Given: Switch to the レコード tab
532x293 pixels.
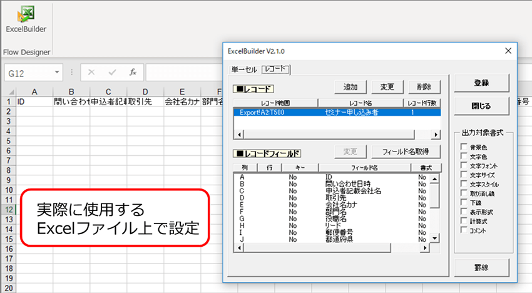Looking at the screenshot, I should [x=275, y=69].
